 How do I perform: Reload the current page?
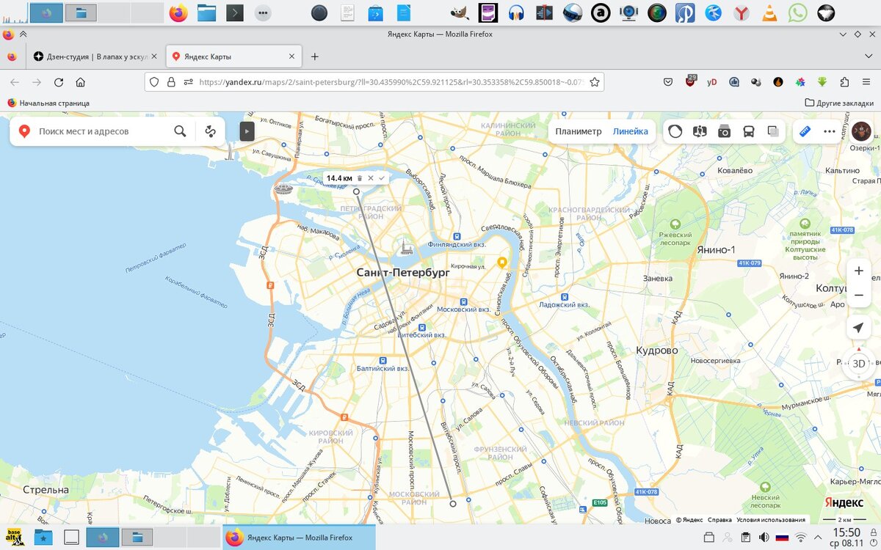pyautogui.click(x=59, y=82)
